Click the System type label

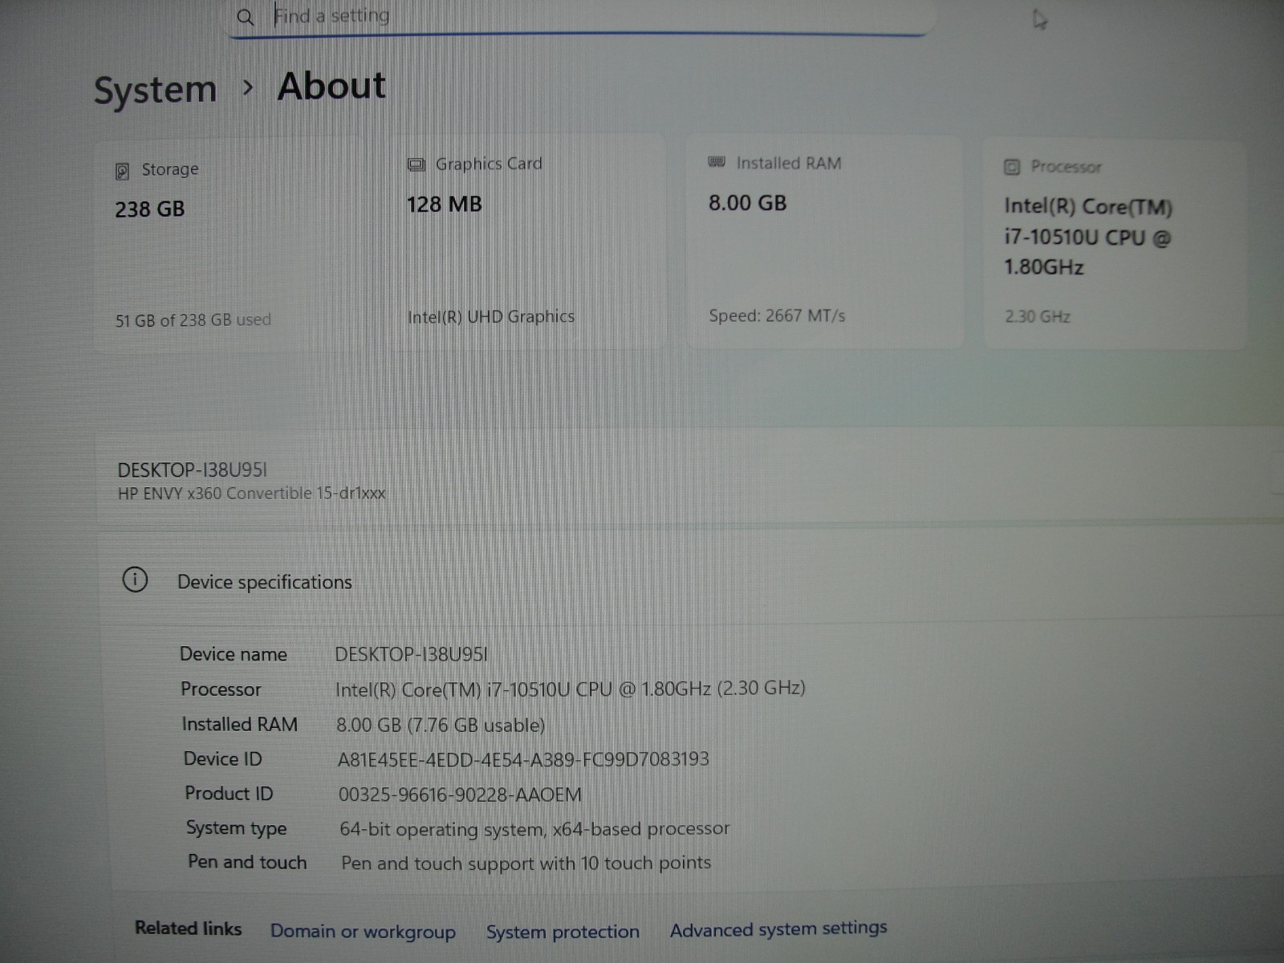(236, 829)
